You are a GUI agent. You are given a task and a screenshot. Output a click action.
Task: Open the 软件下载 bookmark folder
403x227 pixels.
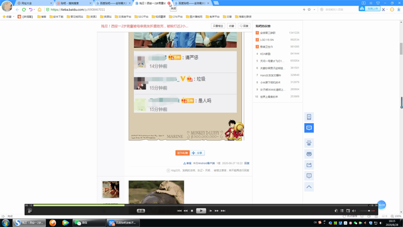(x=56, y=17)
